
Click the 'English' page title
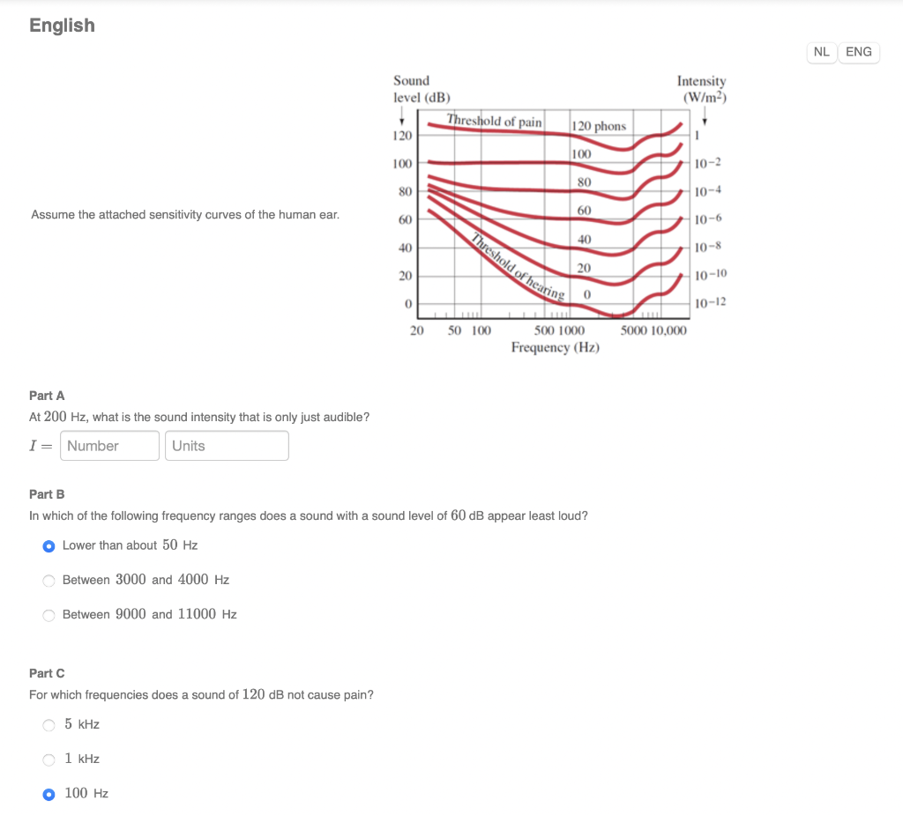click(x=61, y=26)
